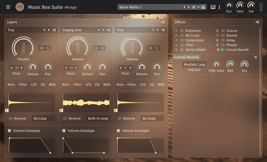Select the Reverb effect entry
The height and width of the screenshot is (162, 267).
232,35
